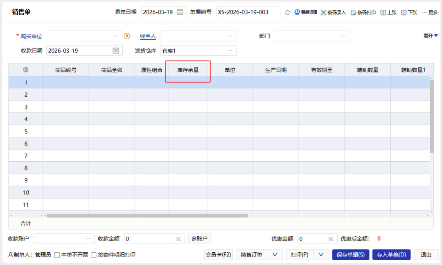Click the member icon beside 购买单位 field
Viewport: 442px width, 265px height.
point(127,36)
